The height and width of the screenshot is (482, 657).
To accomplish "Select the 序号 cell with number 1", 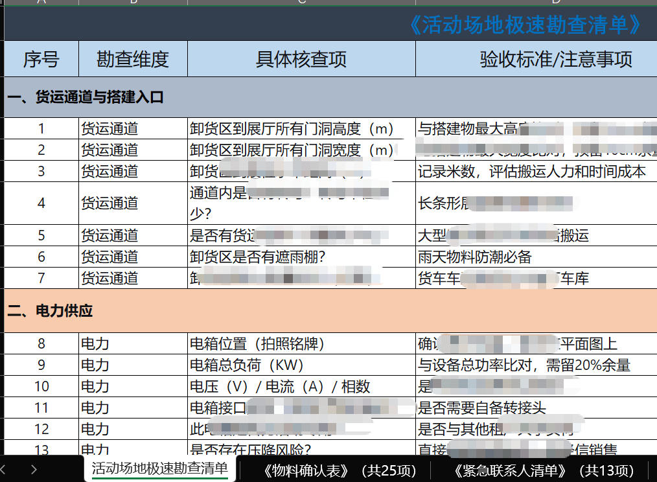I will coord(41,128).
